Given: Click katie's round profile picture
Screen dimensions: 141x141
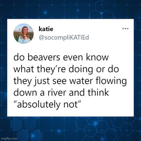Looking at the screenshot, I should click(24, 34).
